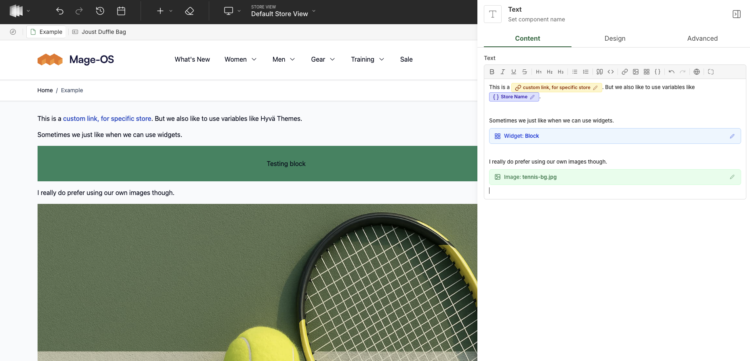Screen dimensions: 750x361
Task: Follow the custom link, for specific store
Action: pos(107,118)
